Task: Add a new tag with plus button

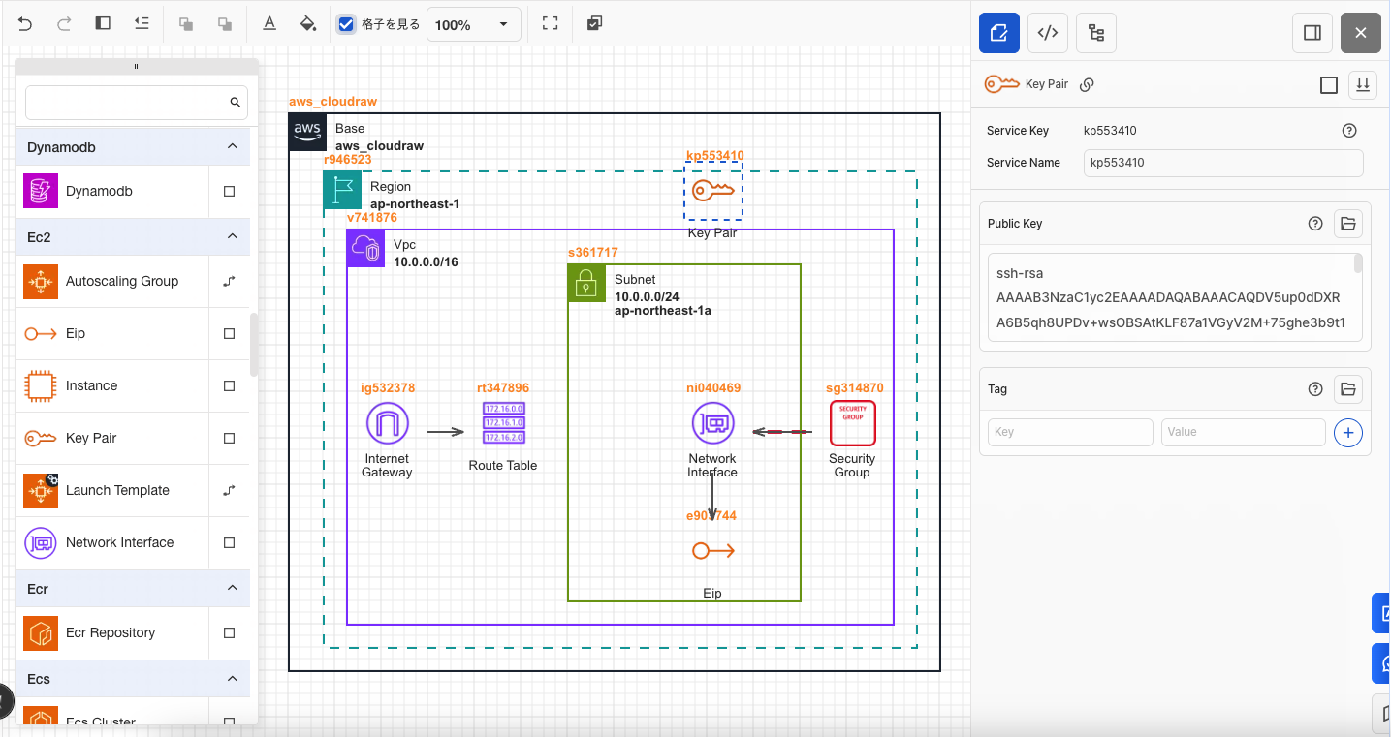Action: [x=1348, y=432]
